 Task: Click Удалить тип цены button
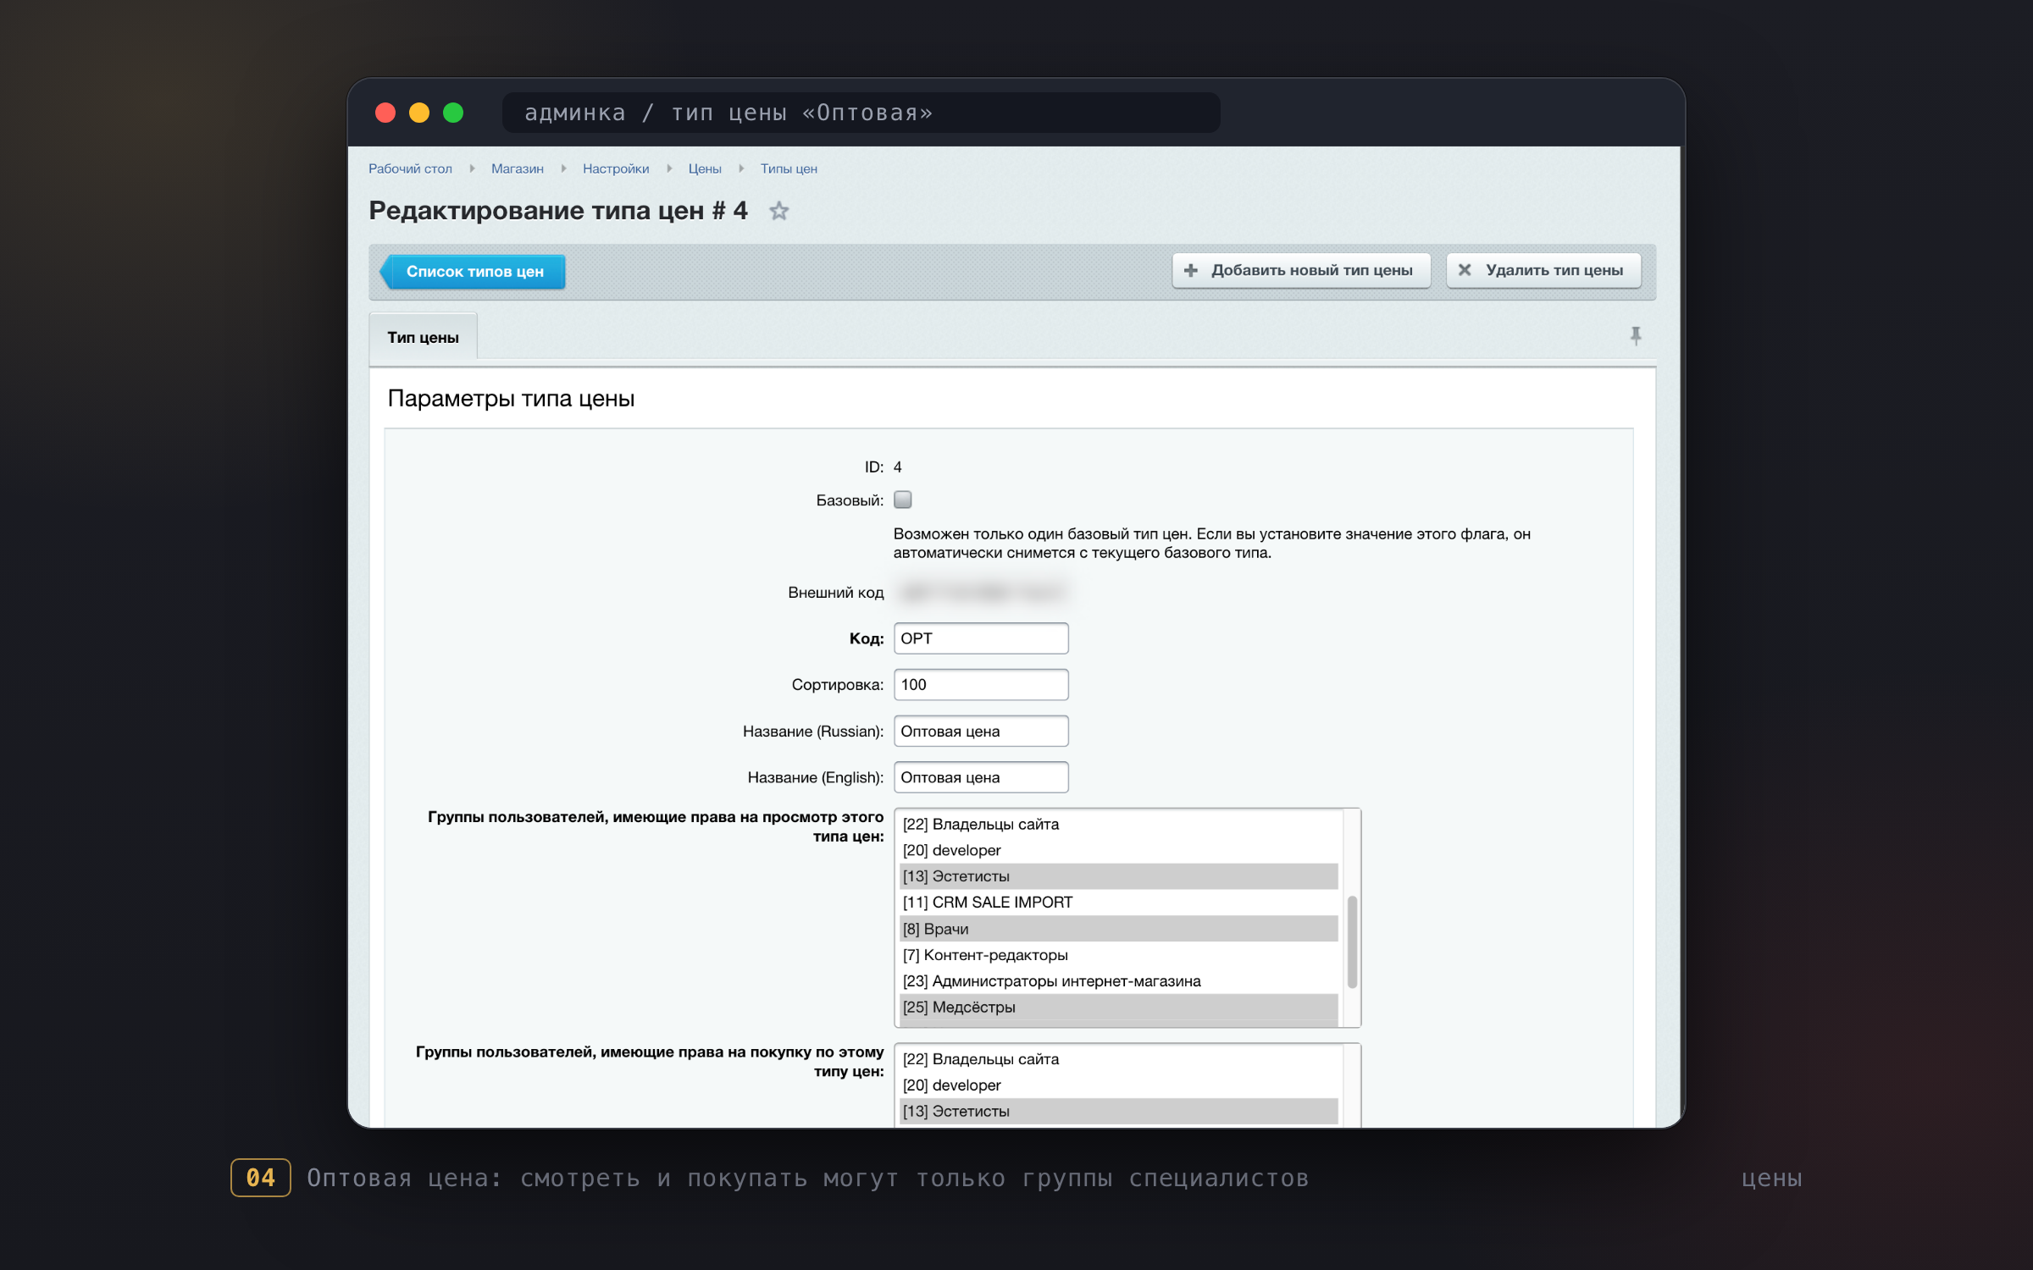[1543, 270]
